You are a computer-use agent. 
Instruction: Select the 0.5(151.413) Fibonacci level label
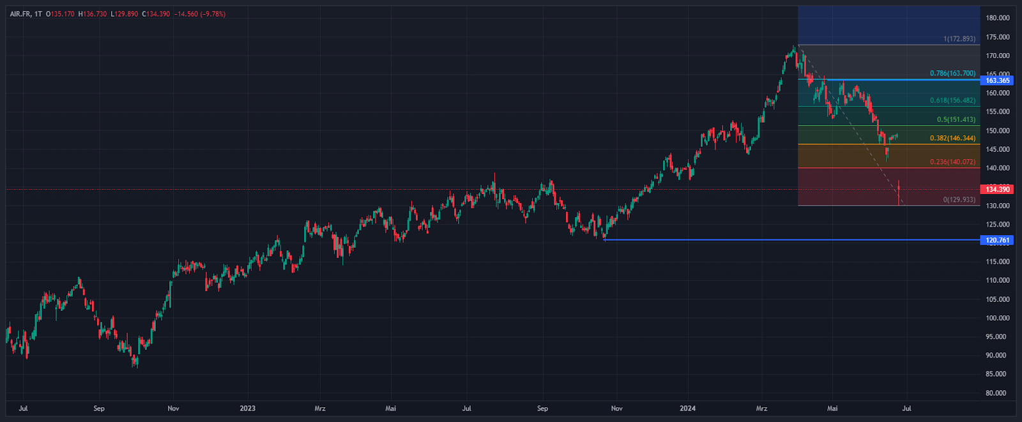coord(956,120)
